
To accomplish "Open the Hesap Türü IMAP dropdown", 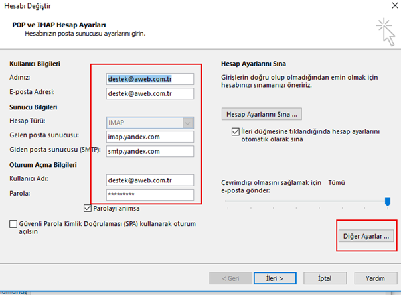I will coord(150,123).
